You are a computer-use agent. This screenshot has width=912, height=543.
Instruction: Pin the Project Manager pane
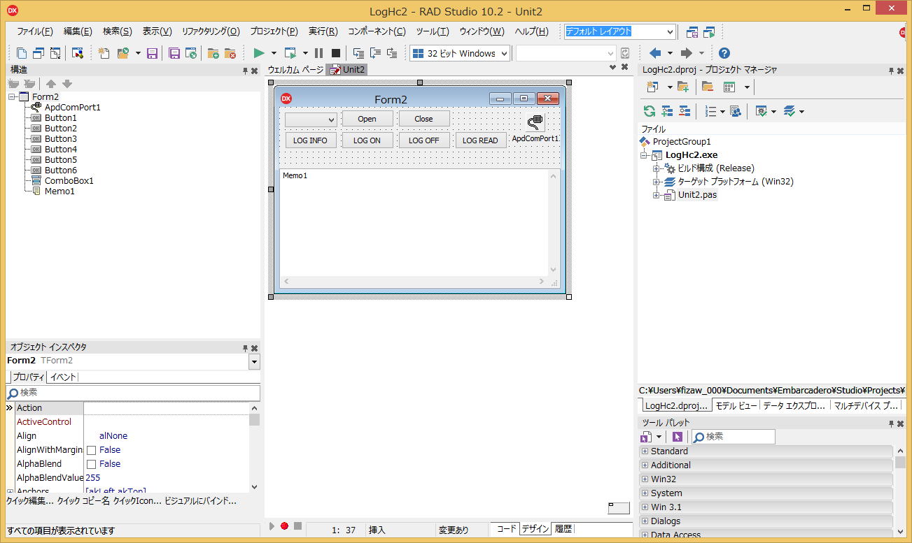point(892,71)
